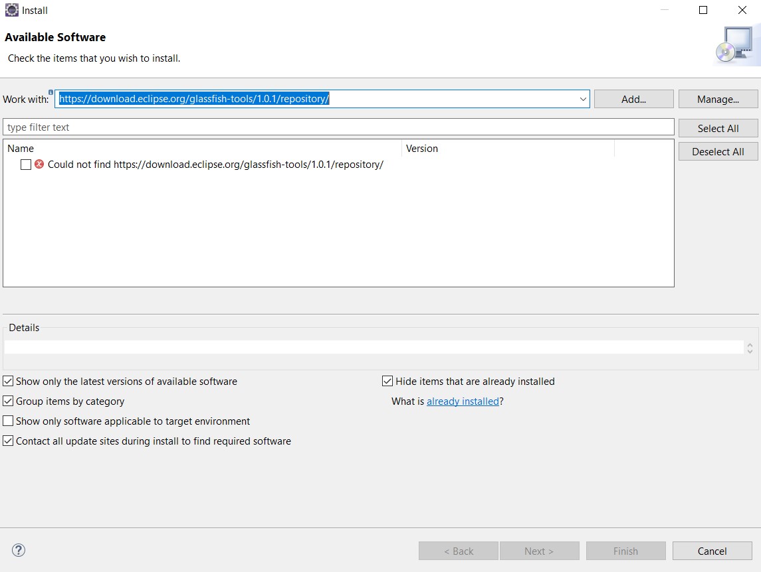Close the Install dialog window

pyautogui.click(x=742, y=10)
